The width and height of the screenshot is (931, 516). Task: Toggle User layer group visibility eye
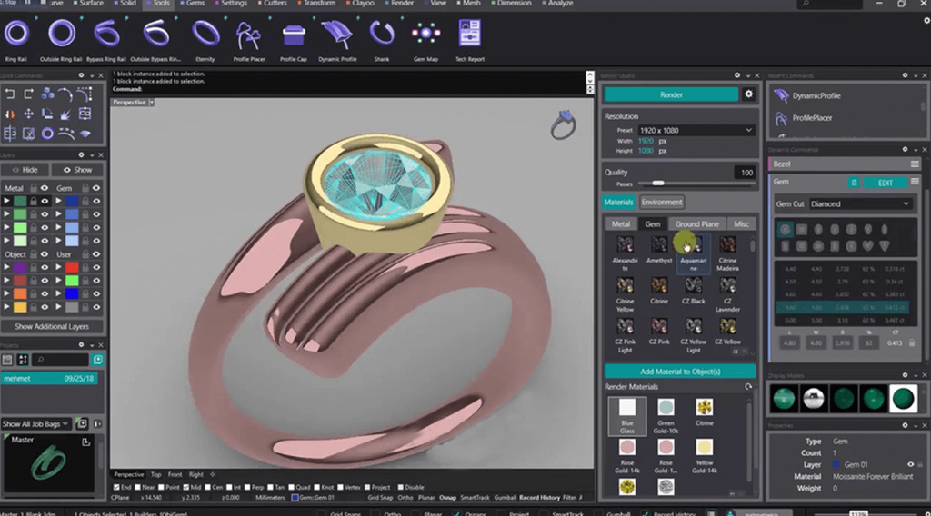(x=96, y=254)
